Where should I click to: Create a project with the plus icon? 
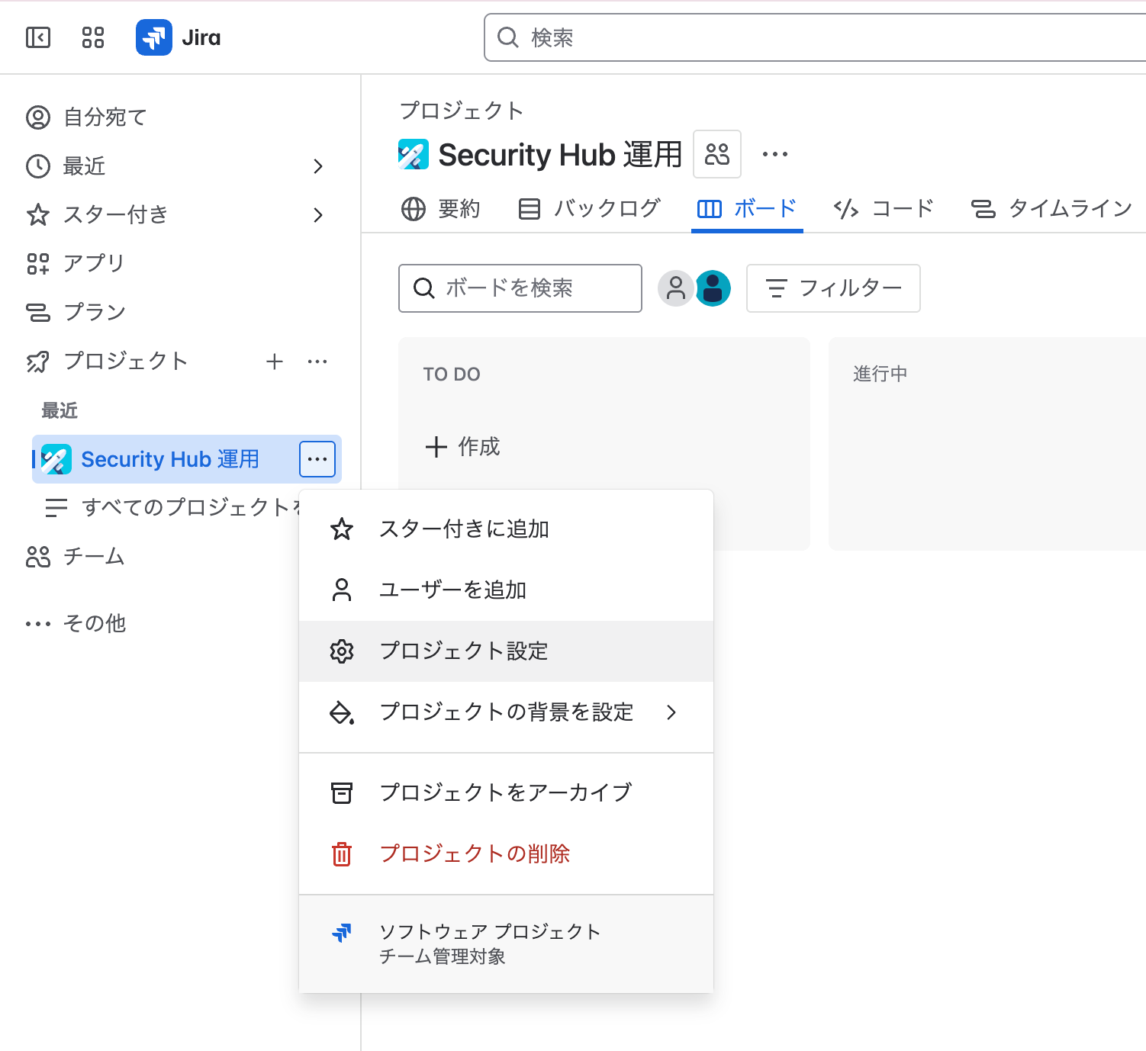(275, 362)
